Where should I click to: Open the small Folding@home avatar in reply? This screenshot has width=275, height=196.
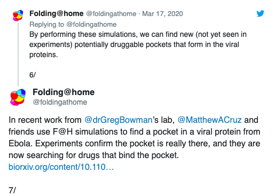[18, 15]
